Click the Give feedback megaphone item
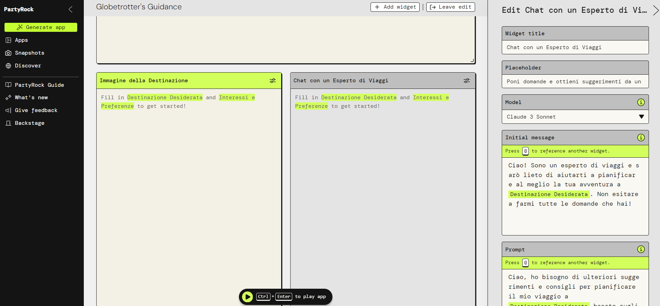Image resolution: width=660 pixels, height=306 pixels. (36, 110)
